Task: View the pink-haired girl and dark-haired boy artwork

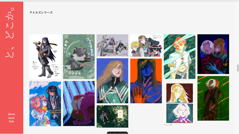Action: point(45,104)
